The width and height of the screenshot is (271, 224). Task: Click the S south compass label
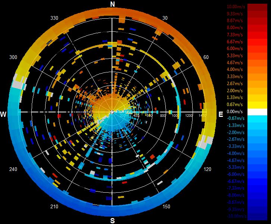112,221
